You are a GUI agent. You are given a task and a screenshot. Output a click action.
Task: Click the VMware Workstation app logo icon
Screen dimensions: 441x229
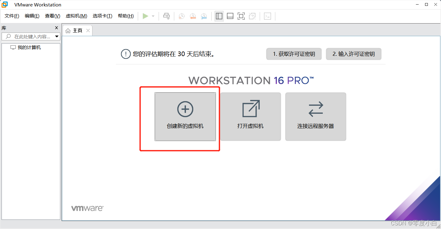tap(5, 5)
